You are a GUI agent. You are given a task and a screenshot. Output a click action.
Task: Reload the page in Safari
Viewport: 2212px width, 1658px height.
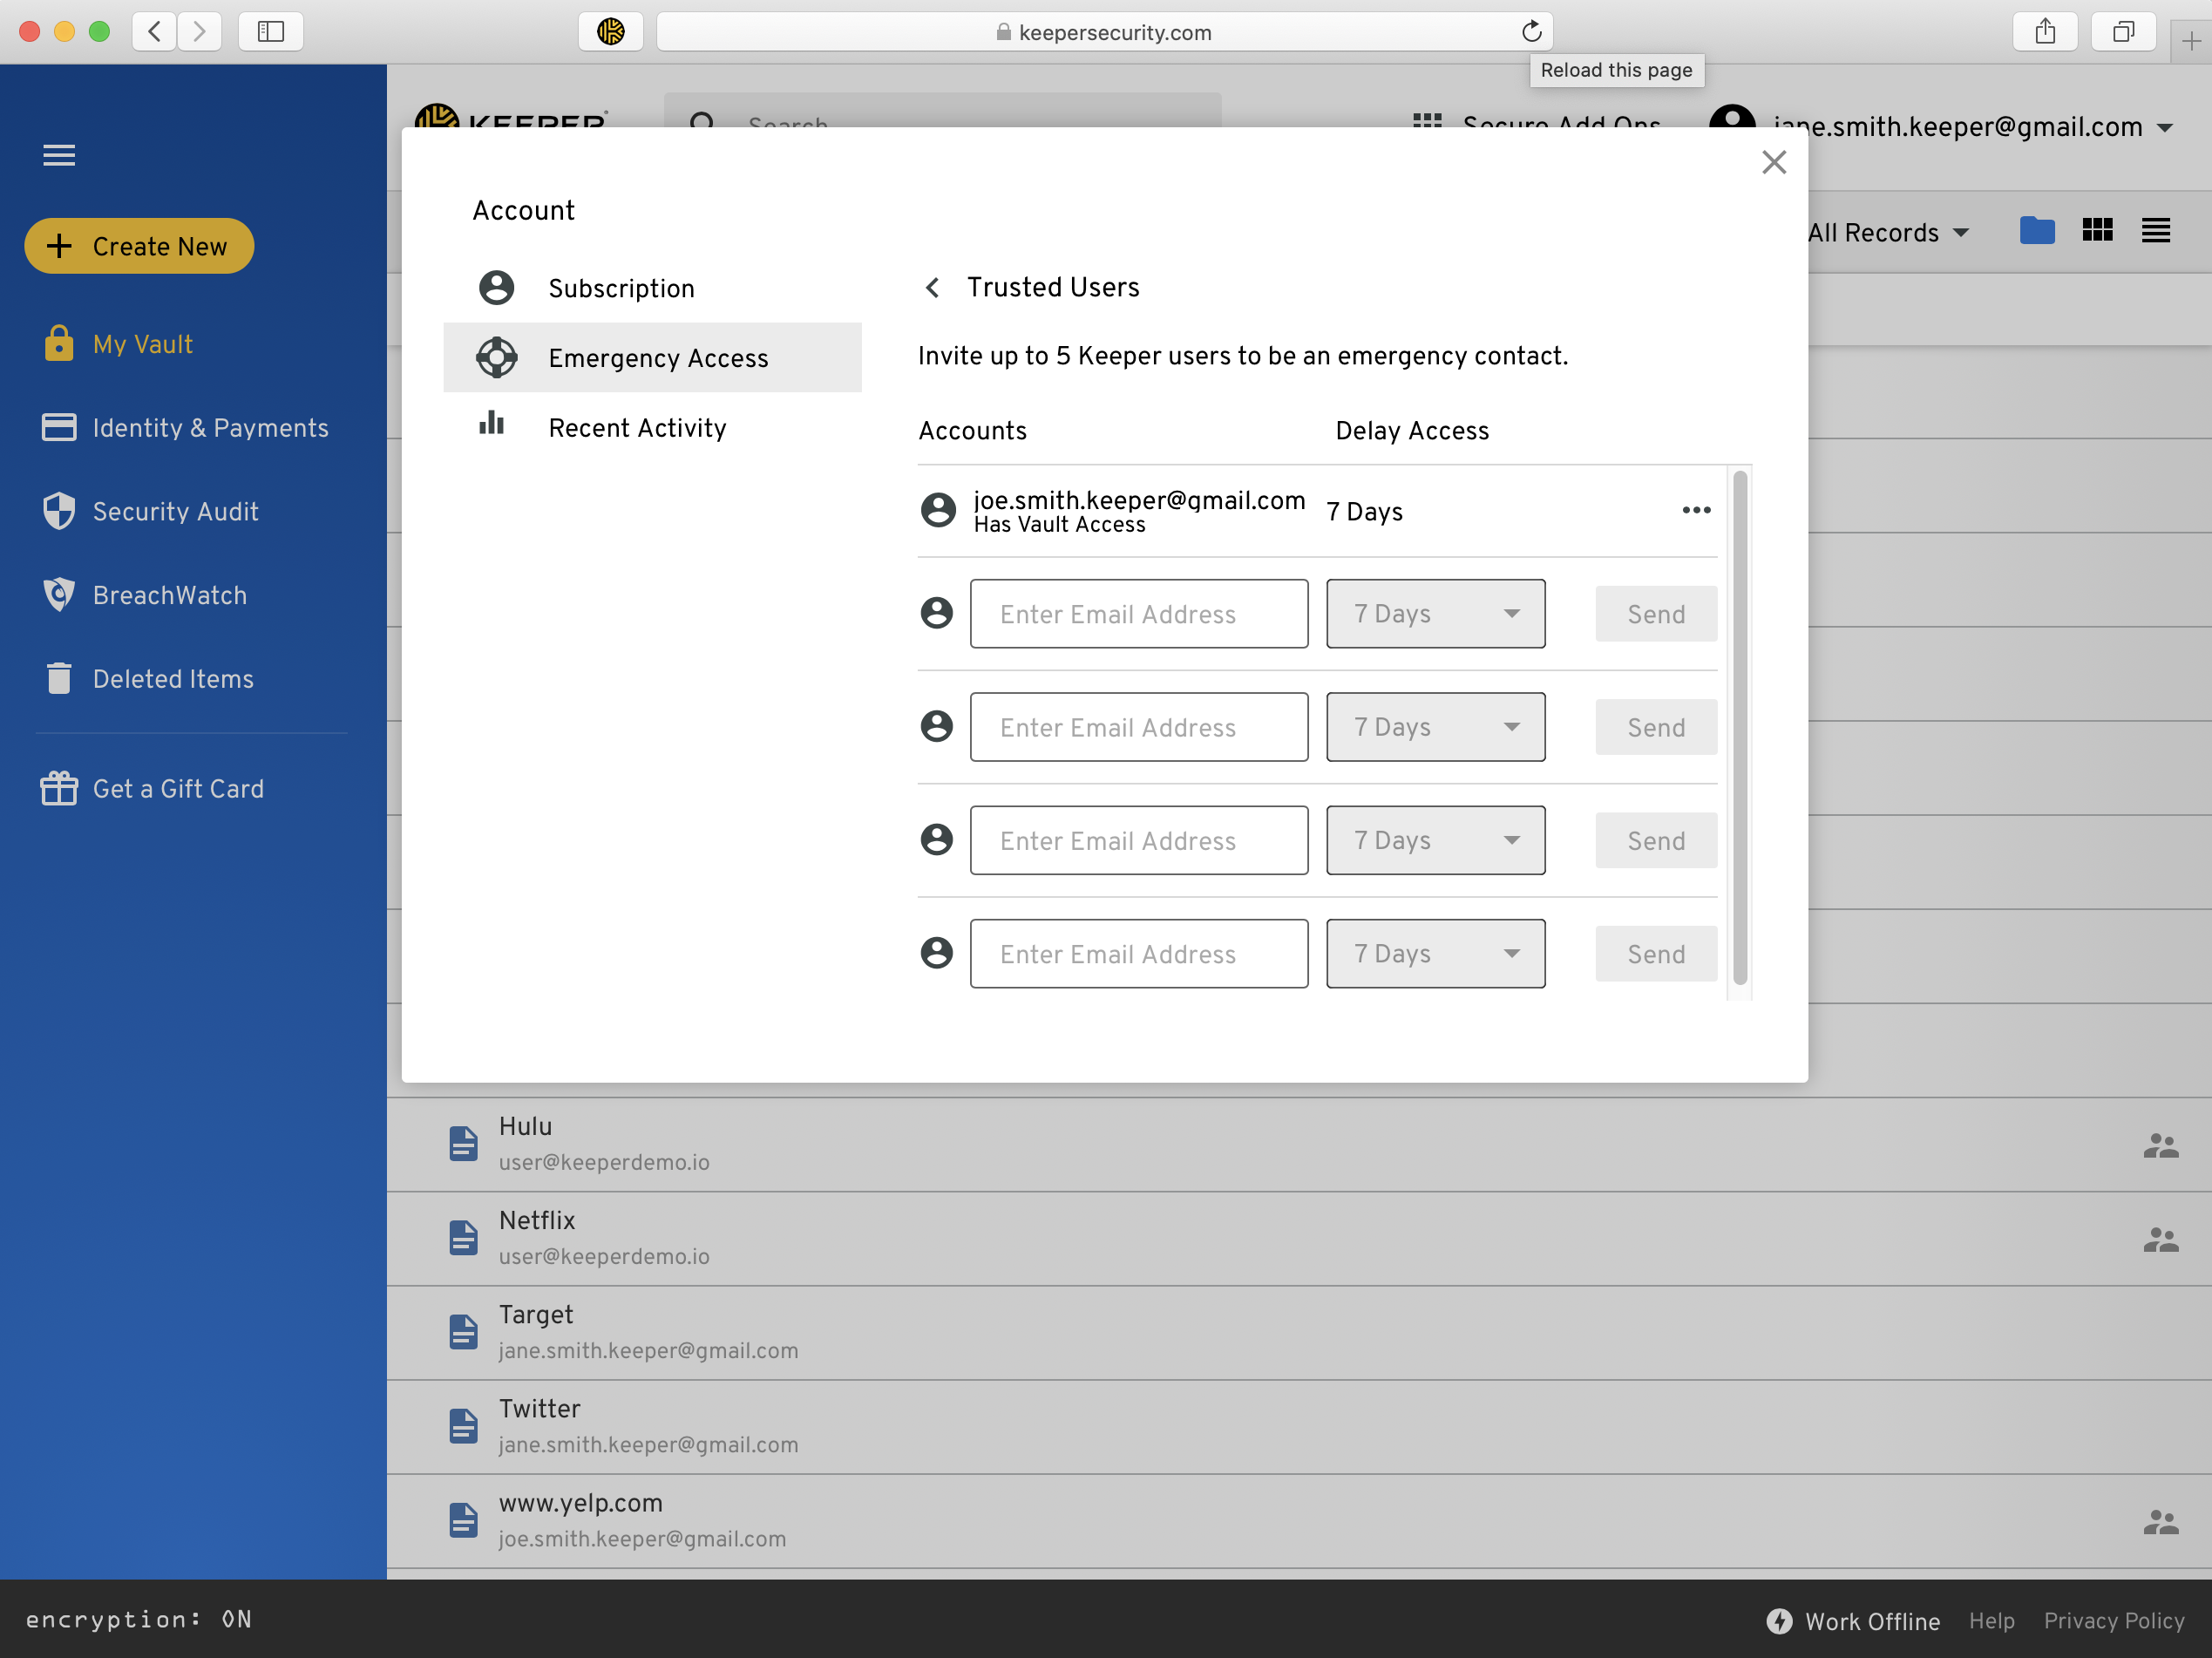coord(1531,32)
